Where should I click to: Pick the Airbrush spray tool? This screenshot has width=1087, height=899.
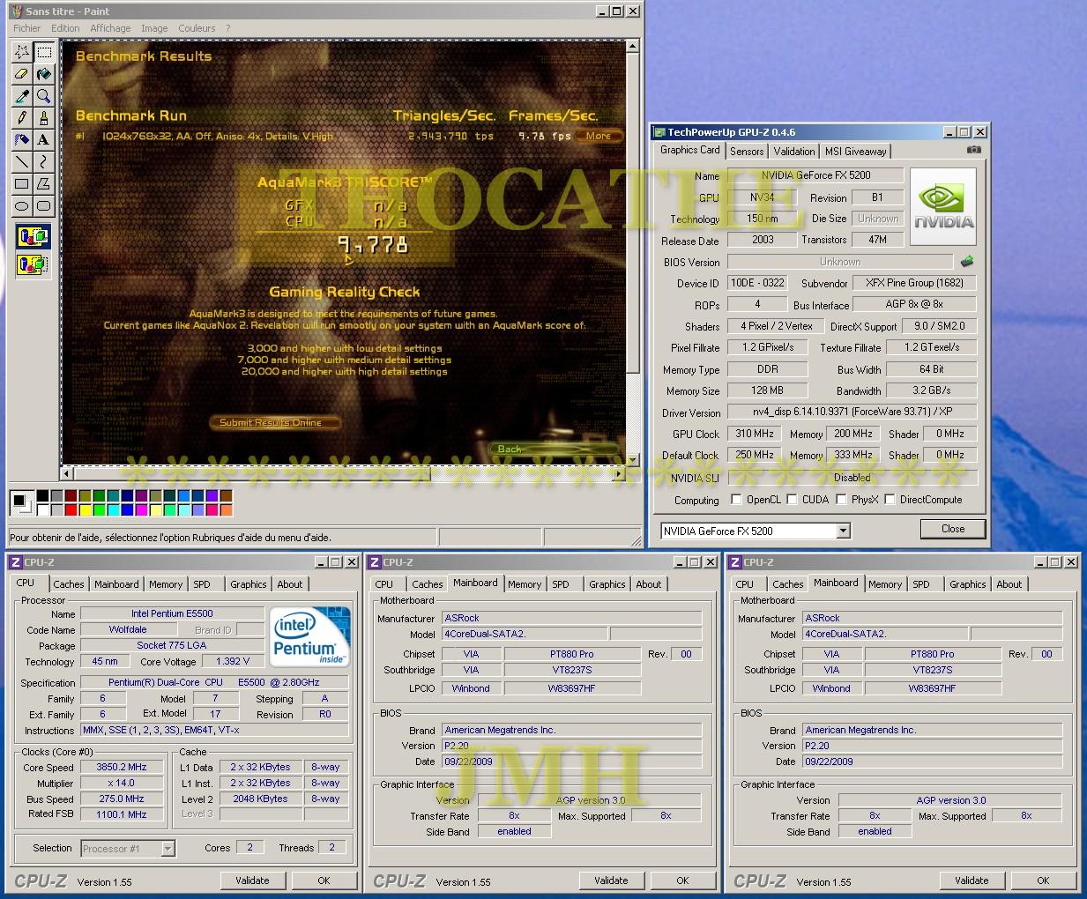click(22, 140)
